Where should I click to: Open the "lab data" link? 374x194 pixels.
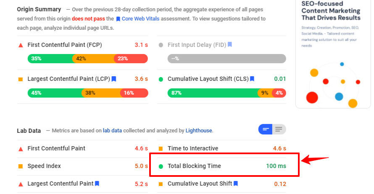point(112,131)
